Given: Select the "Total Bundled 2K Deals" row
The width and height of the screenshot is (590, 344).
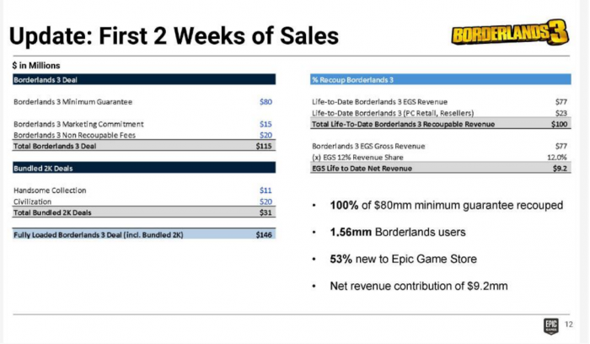Looking at the screenshot, I should pos(144,212).
